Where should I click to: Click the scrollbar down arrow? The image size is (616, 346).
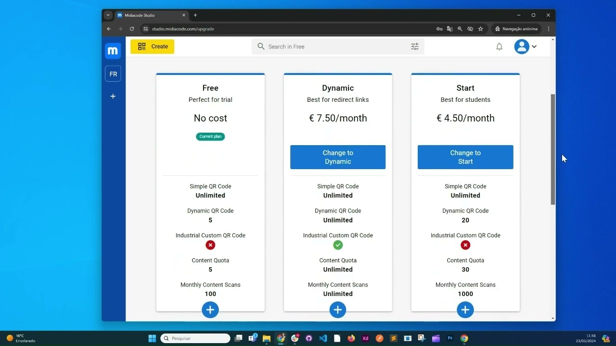(553, 318)
